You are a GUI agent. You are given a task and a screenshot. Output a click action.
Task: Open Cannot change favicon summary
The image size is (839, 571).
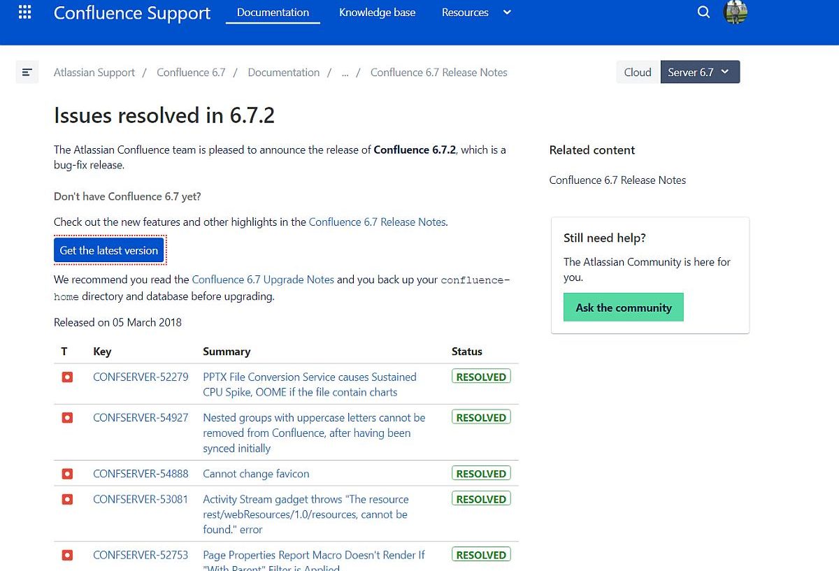pyautogui.click(x=256, y=473)
